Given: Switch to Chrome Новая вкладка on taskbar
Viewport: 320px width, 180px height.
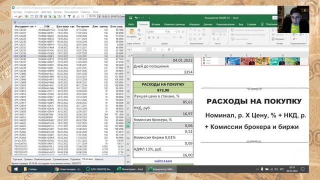Looking at the screenshot, I should click(68, 169).
